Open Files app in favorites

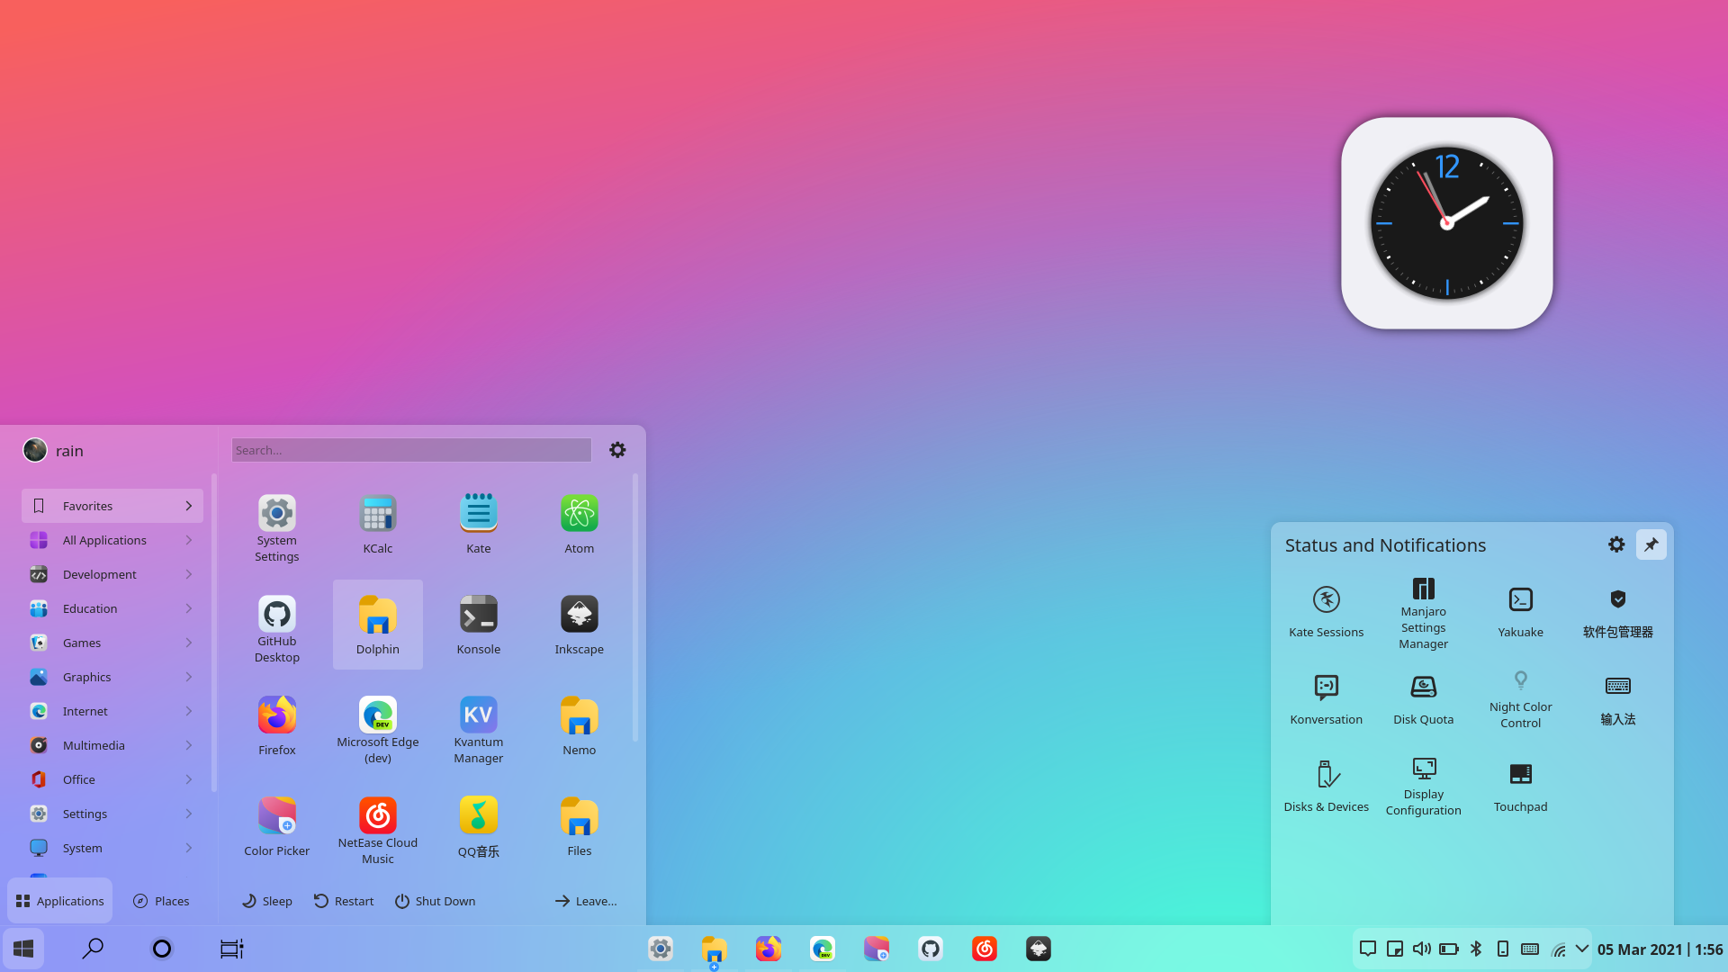coord(579,826)
